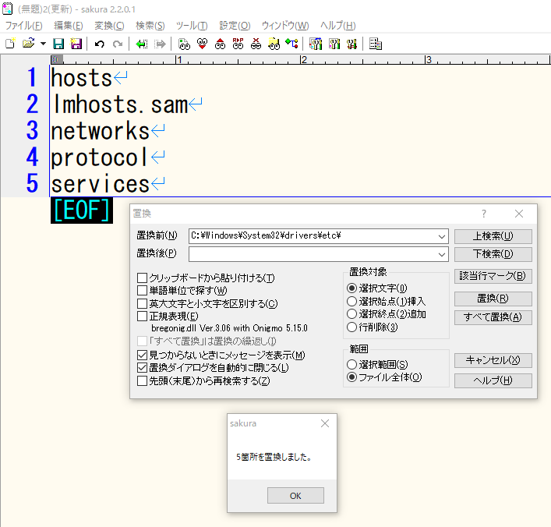
Task: Open the 設定(O) menu
Action: coord(235,26)
